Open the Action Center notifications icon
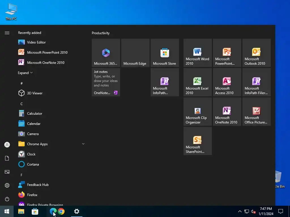This screenshot has height=217, width=290. tap(281, 211)
